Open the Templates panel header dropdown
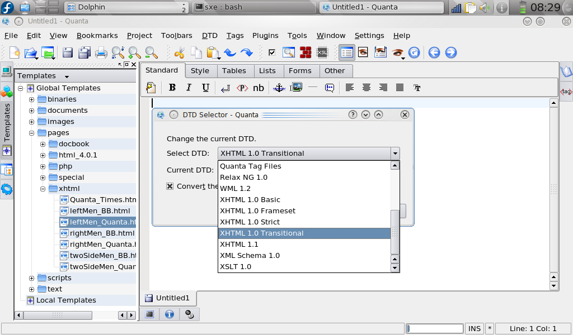 coord(67,76)
